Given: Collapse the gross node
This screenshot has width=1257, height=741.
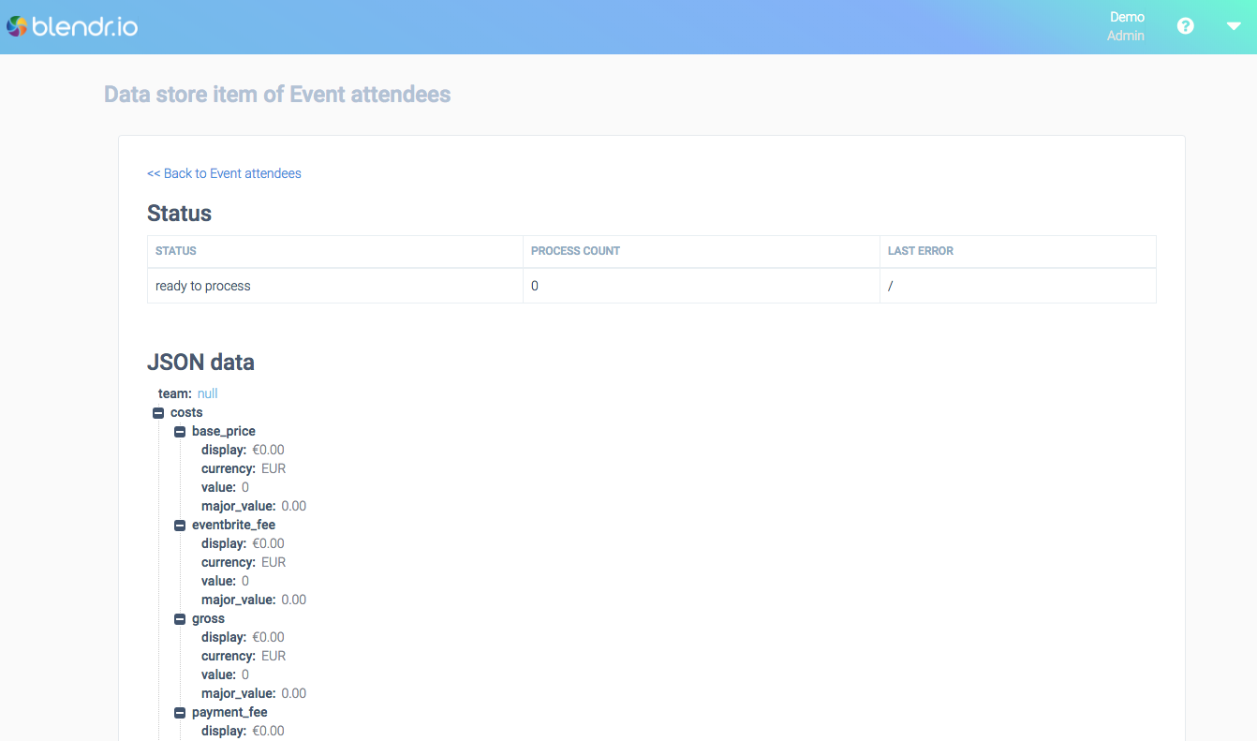Looking at the screenshot, I should coord(180,619).
